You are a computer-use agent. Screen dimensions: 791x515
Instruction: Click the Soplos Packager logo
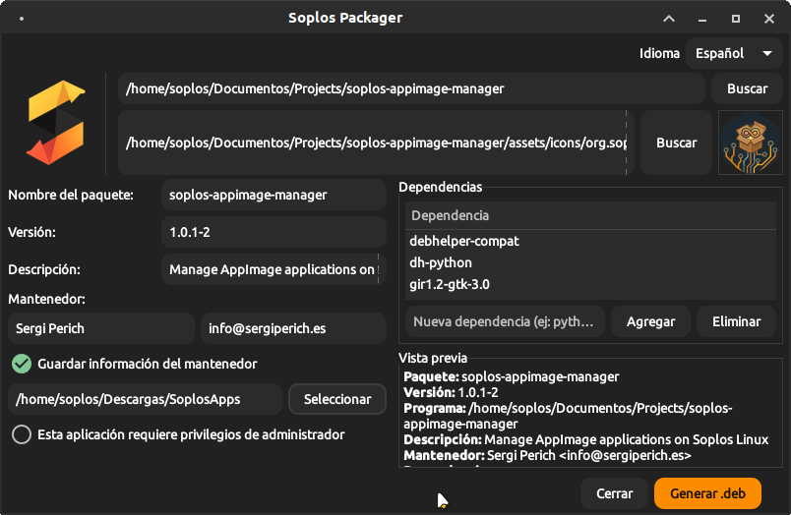pyautogui.click(x=55, y=123)
